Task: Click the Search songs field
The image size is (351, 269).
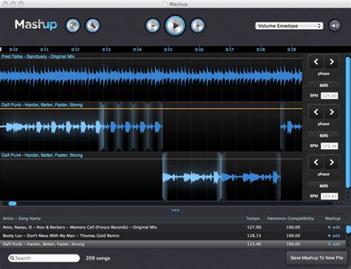Action: click(44, 258)
